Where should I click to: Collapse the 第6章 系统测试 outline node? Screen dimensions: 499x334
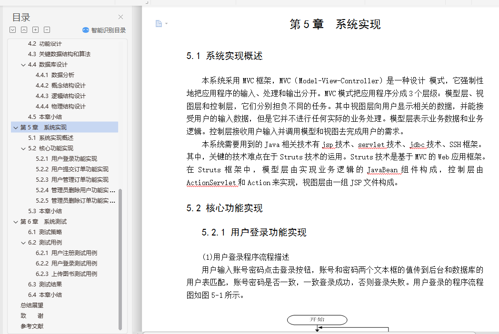point(16,222)
